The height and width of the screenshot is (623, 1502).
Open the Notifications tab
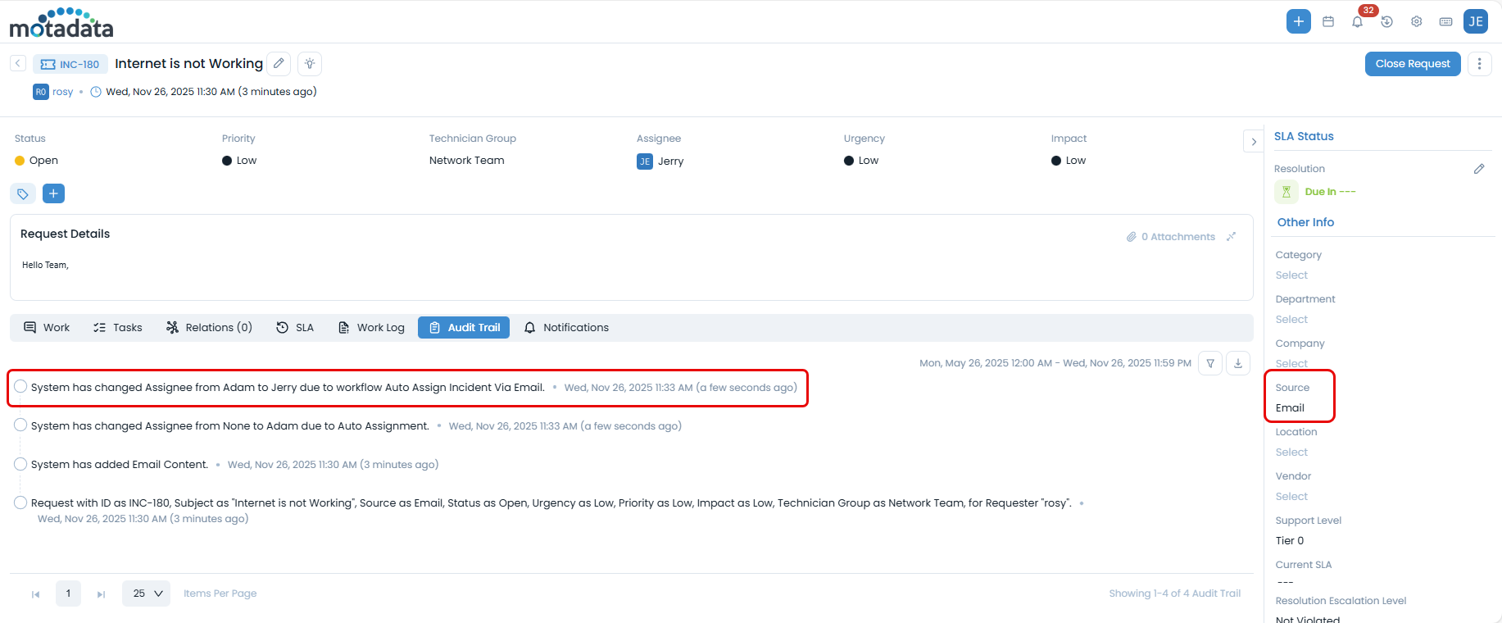pos(566,328)
